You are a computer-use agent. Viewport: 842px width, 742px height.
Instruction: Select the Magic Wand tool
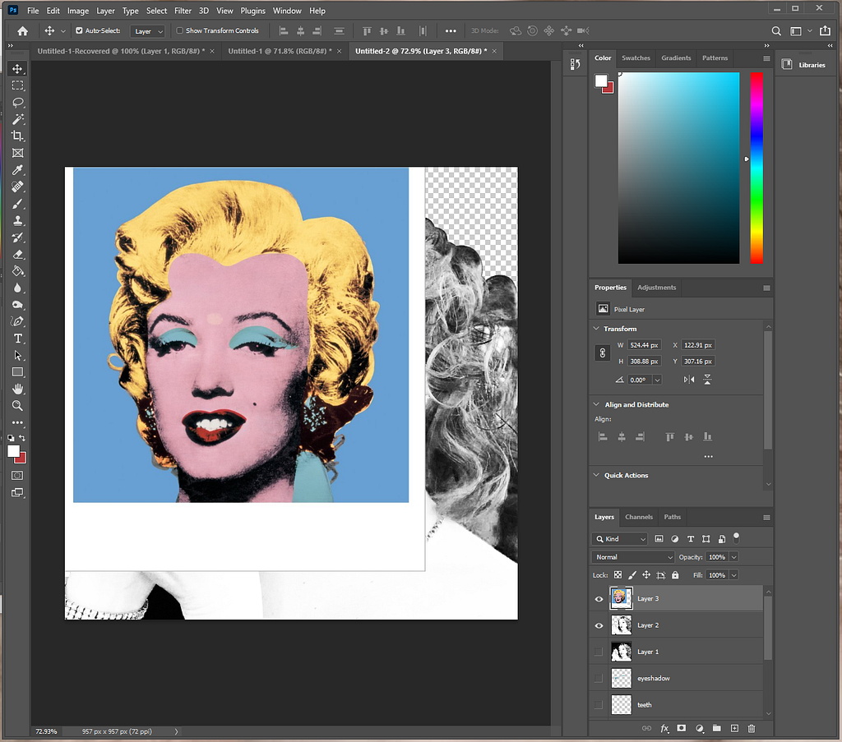coord(18,119)
